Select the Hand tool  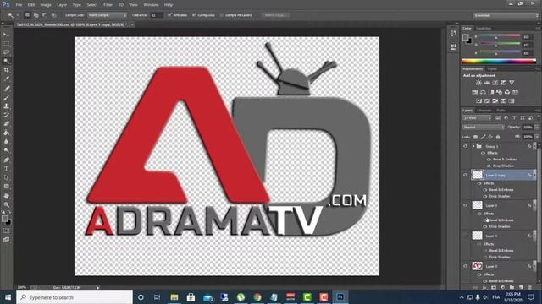point(6,196)
